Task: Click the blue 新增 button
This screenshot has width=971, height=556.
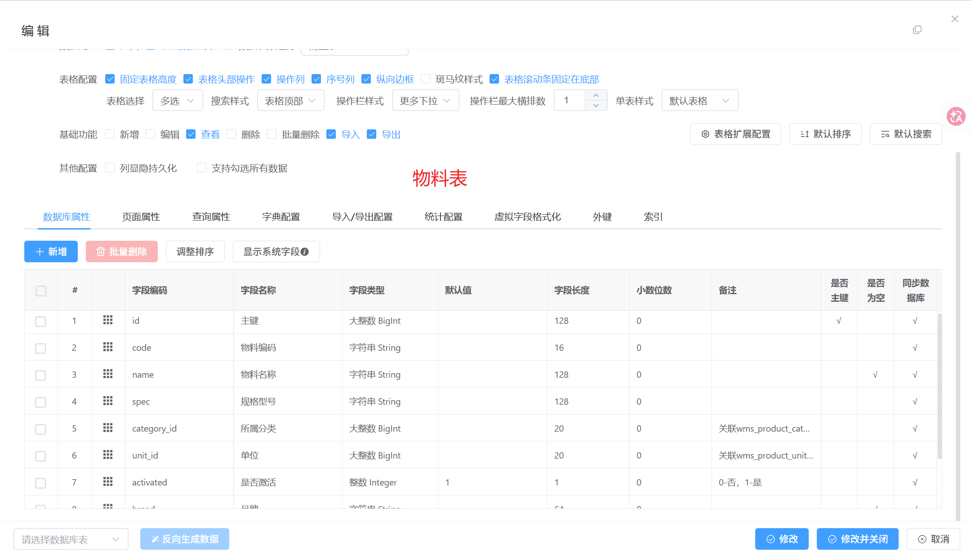Action: (51, 252)
